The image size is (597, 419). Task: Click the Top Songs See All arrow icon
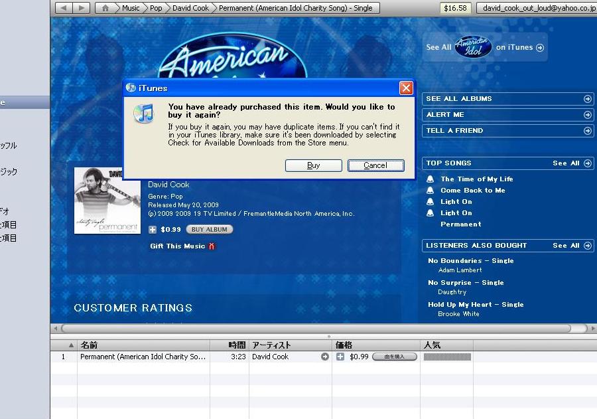(x=588, y=163)
